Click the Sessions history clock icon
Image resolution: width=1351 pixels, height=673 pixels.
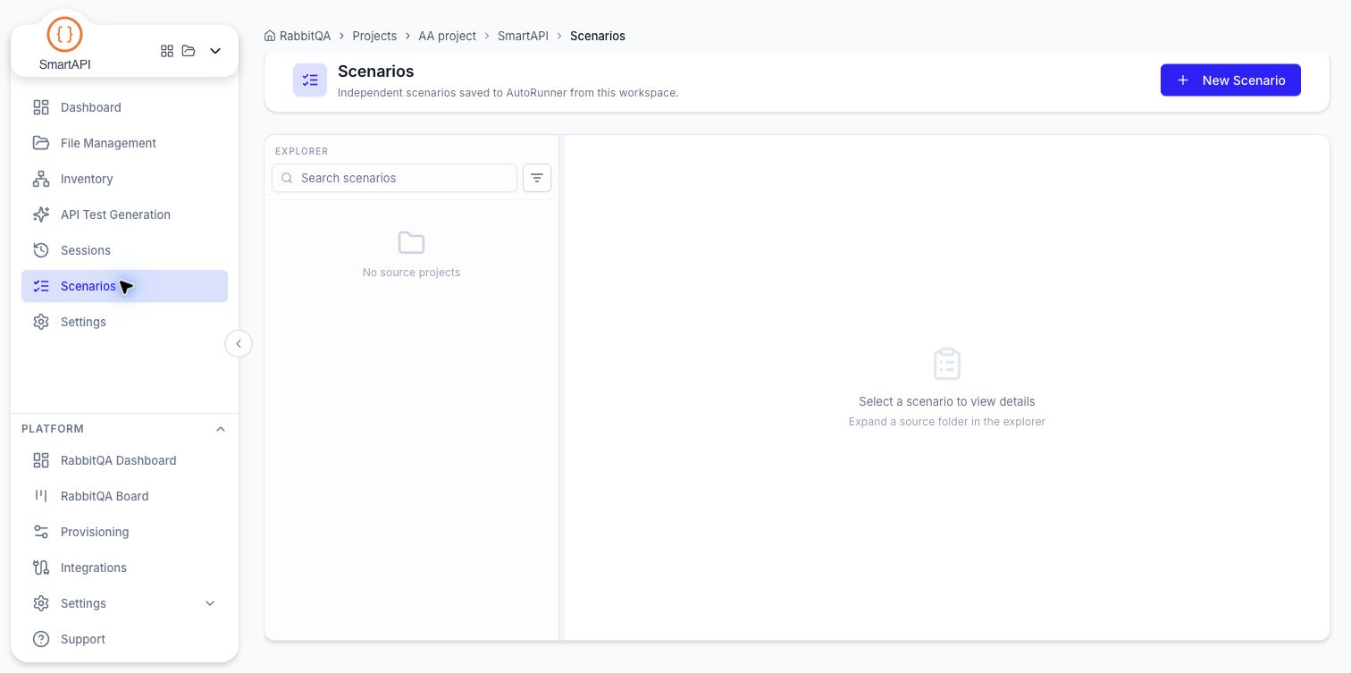(x=41, y=250)
